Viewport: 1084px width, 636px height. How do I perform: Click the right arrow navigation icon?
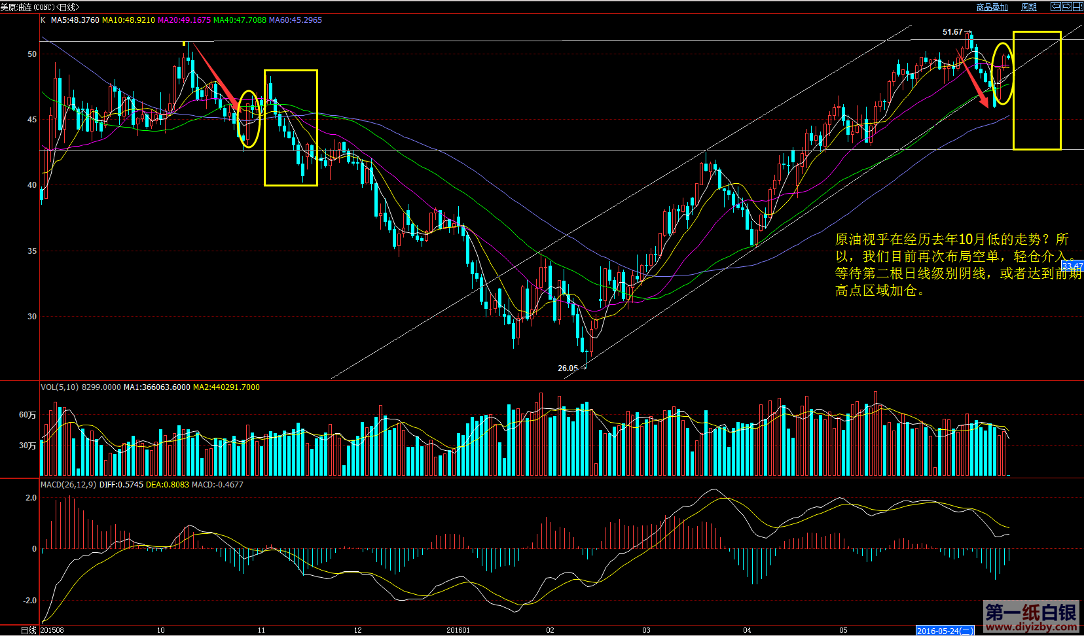pyautogui.click(x=1066, y=7)
